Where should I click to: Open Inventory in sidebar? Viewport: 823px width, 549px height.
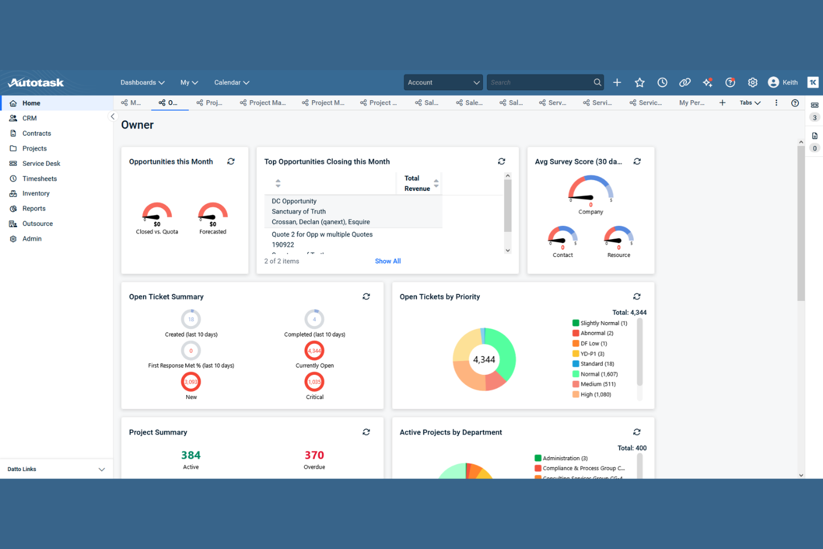click(56, 194)
